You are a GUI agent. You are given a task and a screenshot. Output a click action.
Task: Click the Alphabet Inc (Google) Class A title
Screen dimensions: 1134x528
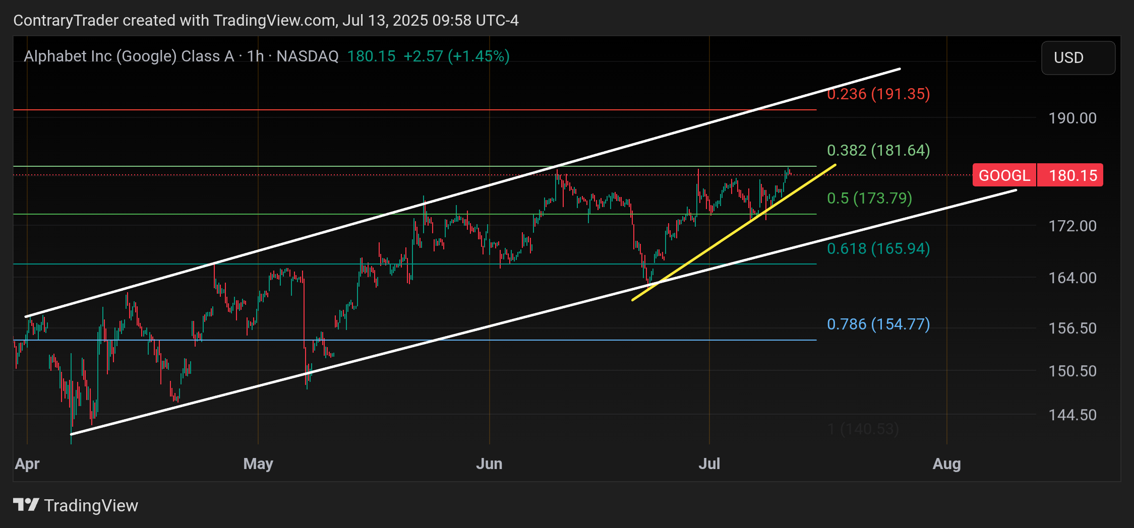click(x=129, y=56)
